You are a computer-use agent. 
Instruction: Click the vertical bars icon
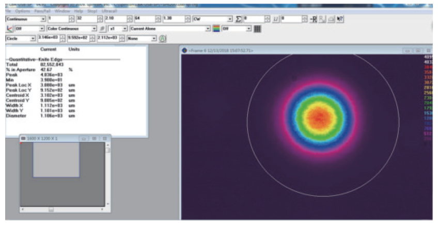[257, 29]
